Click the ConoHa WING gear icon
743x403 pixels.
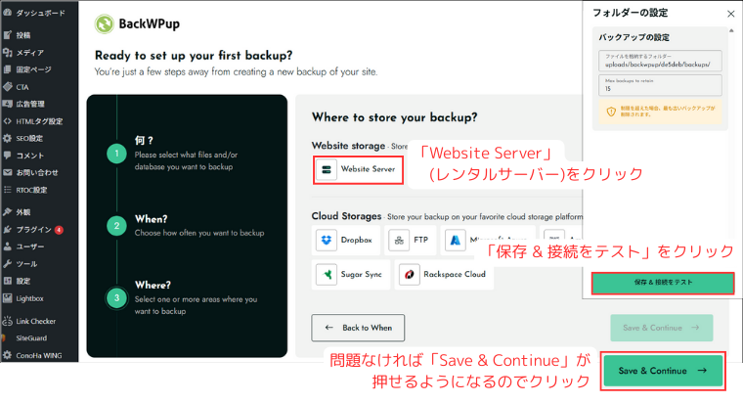(x=7, y=355)
